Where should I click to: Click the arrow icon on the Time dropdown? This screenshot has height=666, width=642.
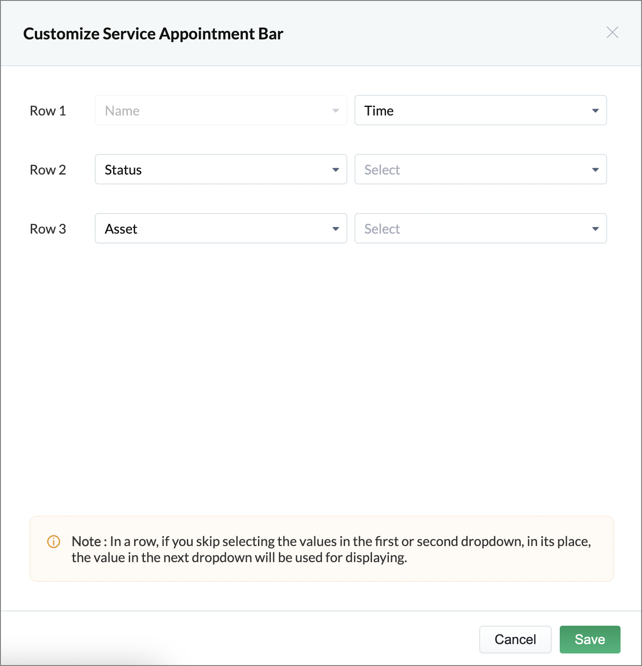point(595,111)
